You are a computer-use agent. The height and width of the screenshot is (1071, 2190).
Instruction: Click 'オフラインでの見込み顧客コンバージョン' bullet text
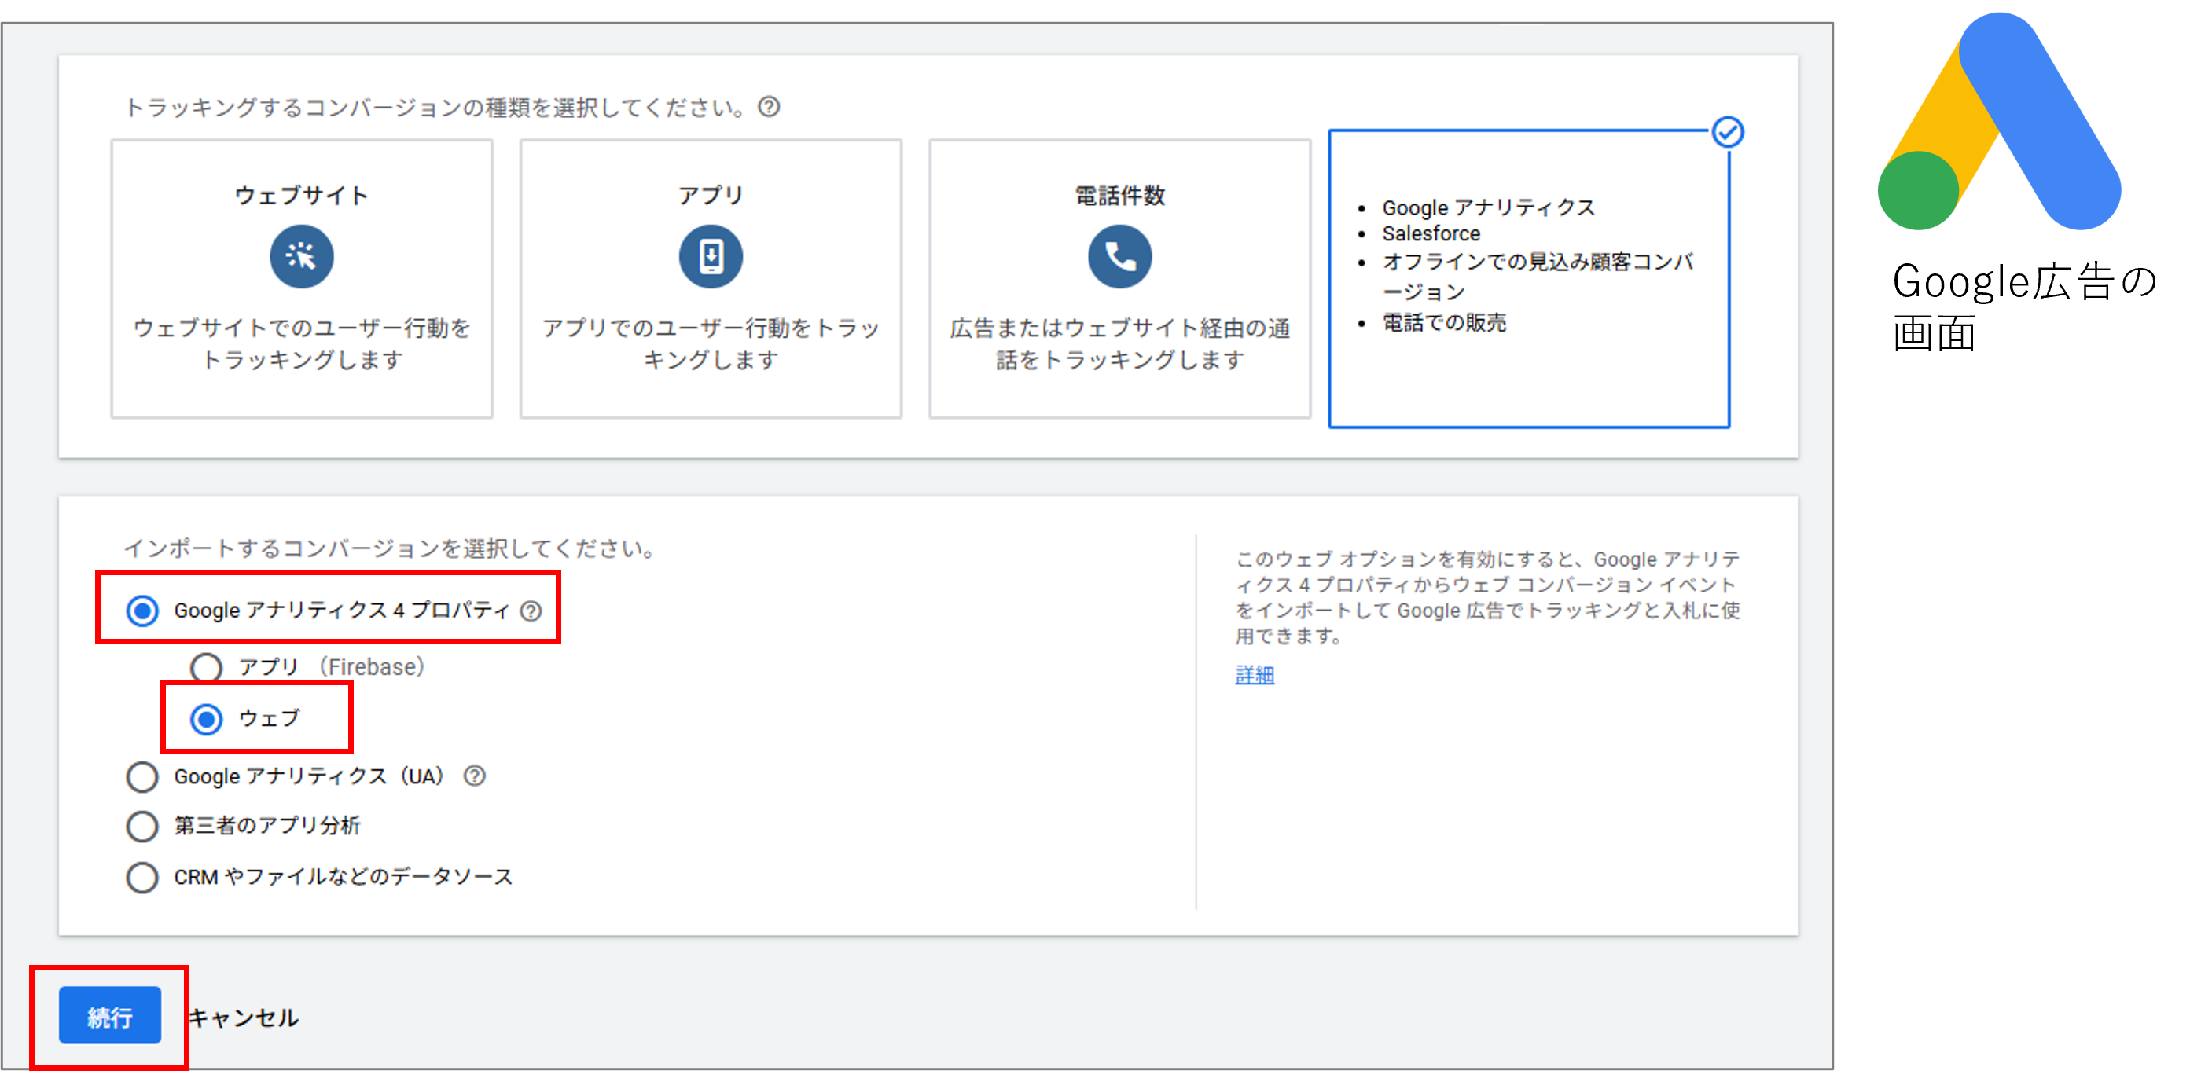tap(1537, 277)
